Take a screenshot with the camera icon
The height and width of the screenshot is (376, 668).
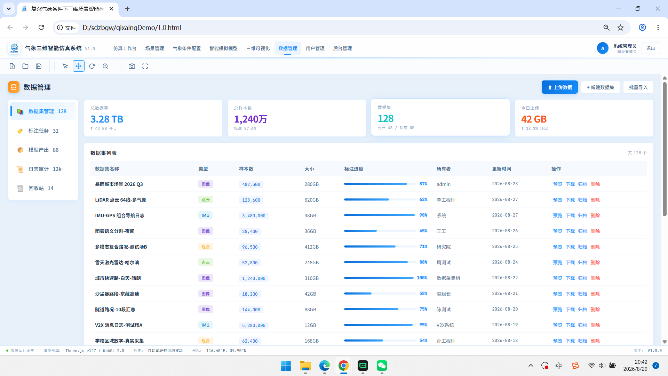[x=132, y=66]
